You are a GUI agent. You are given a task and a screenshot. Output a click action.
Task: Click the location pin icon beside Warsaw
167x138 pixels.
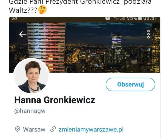point(18,129)
